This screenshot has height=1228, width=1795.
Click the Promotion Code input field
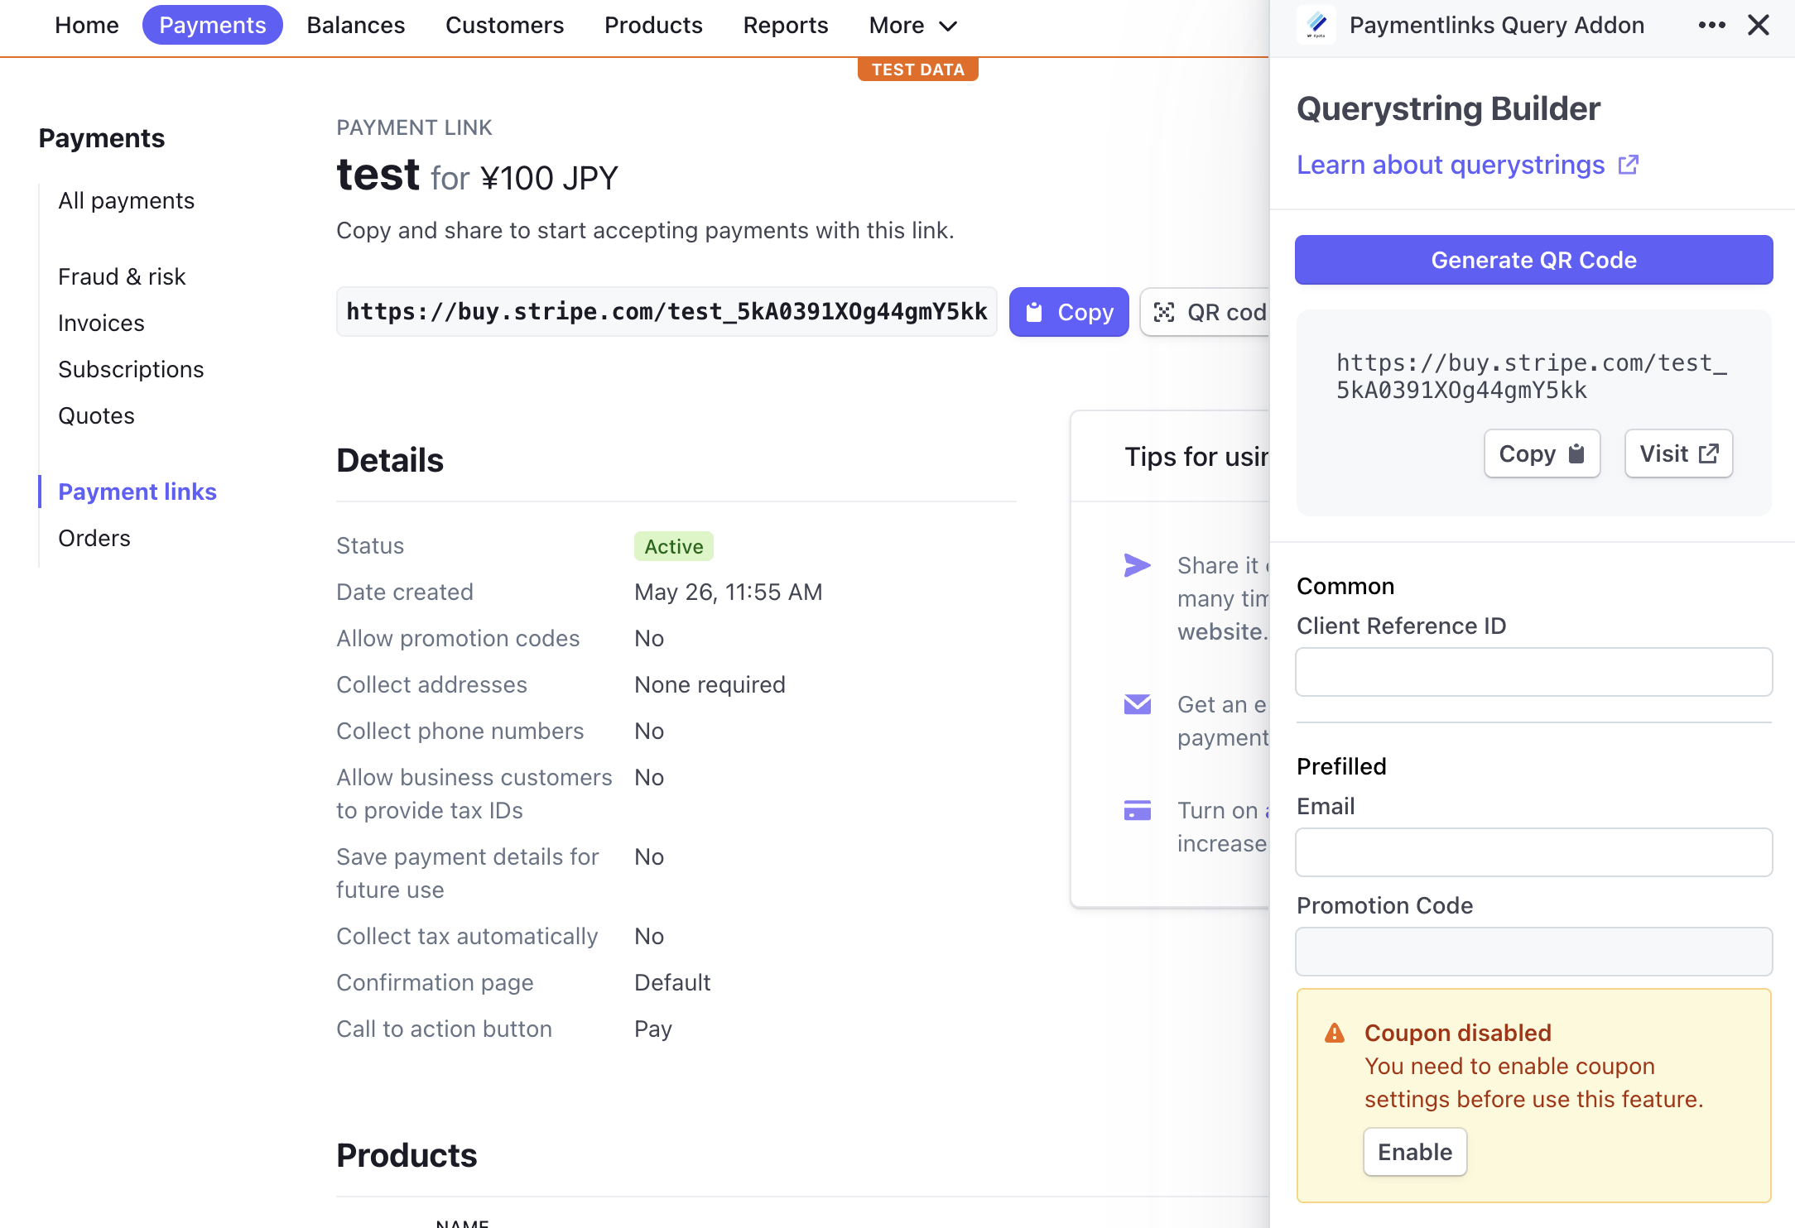point(1533,952)
